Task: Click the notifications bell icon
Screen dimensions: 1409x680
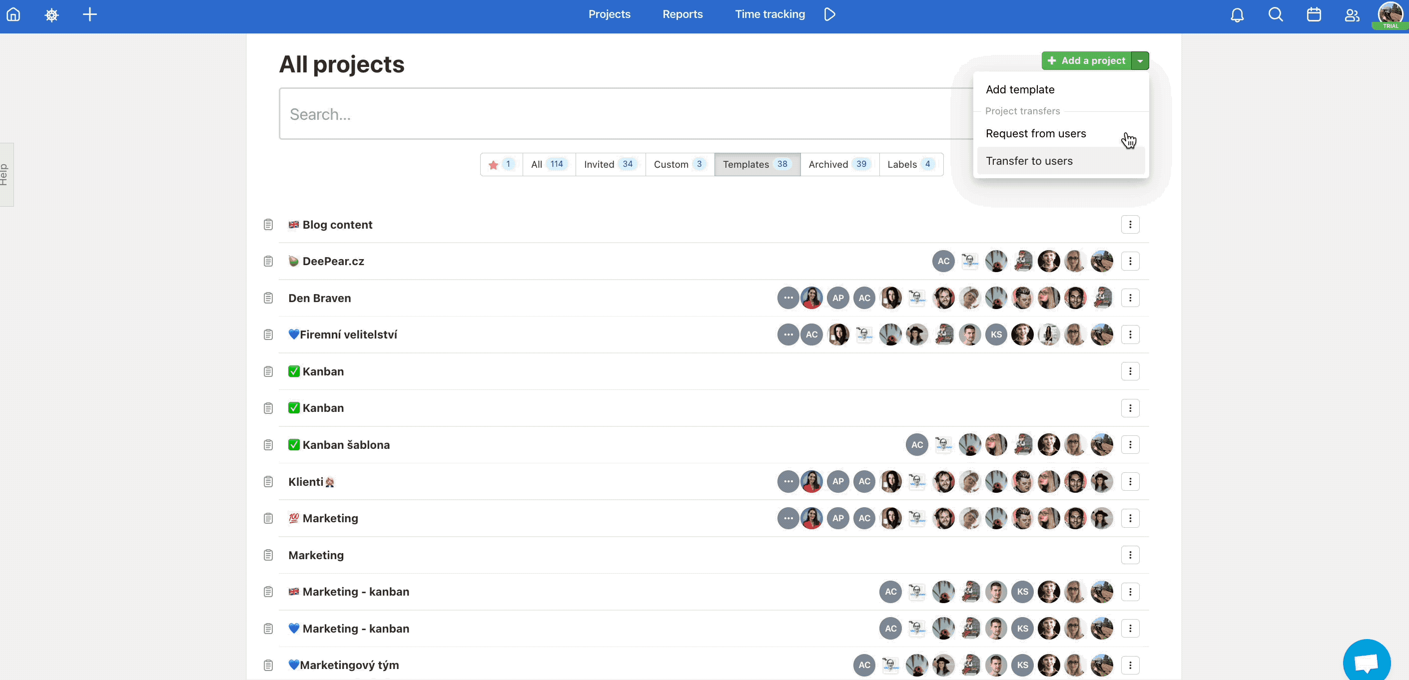Action: [x=1237, y=14]
